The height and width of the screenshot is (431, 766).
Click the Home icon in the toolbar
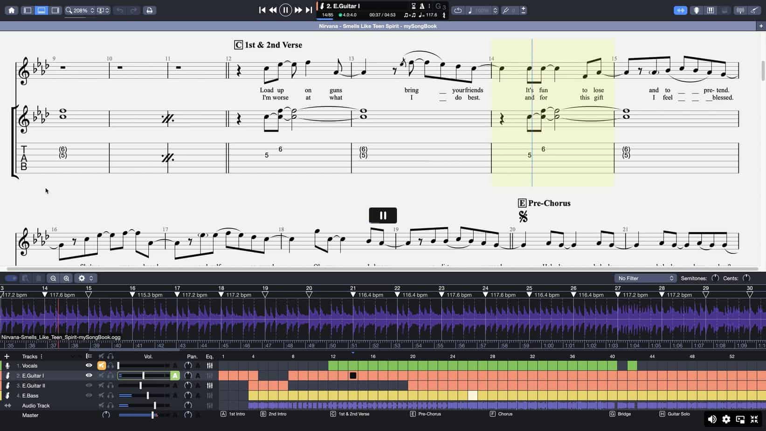click(11, 10)
